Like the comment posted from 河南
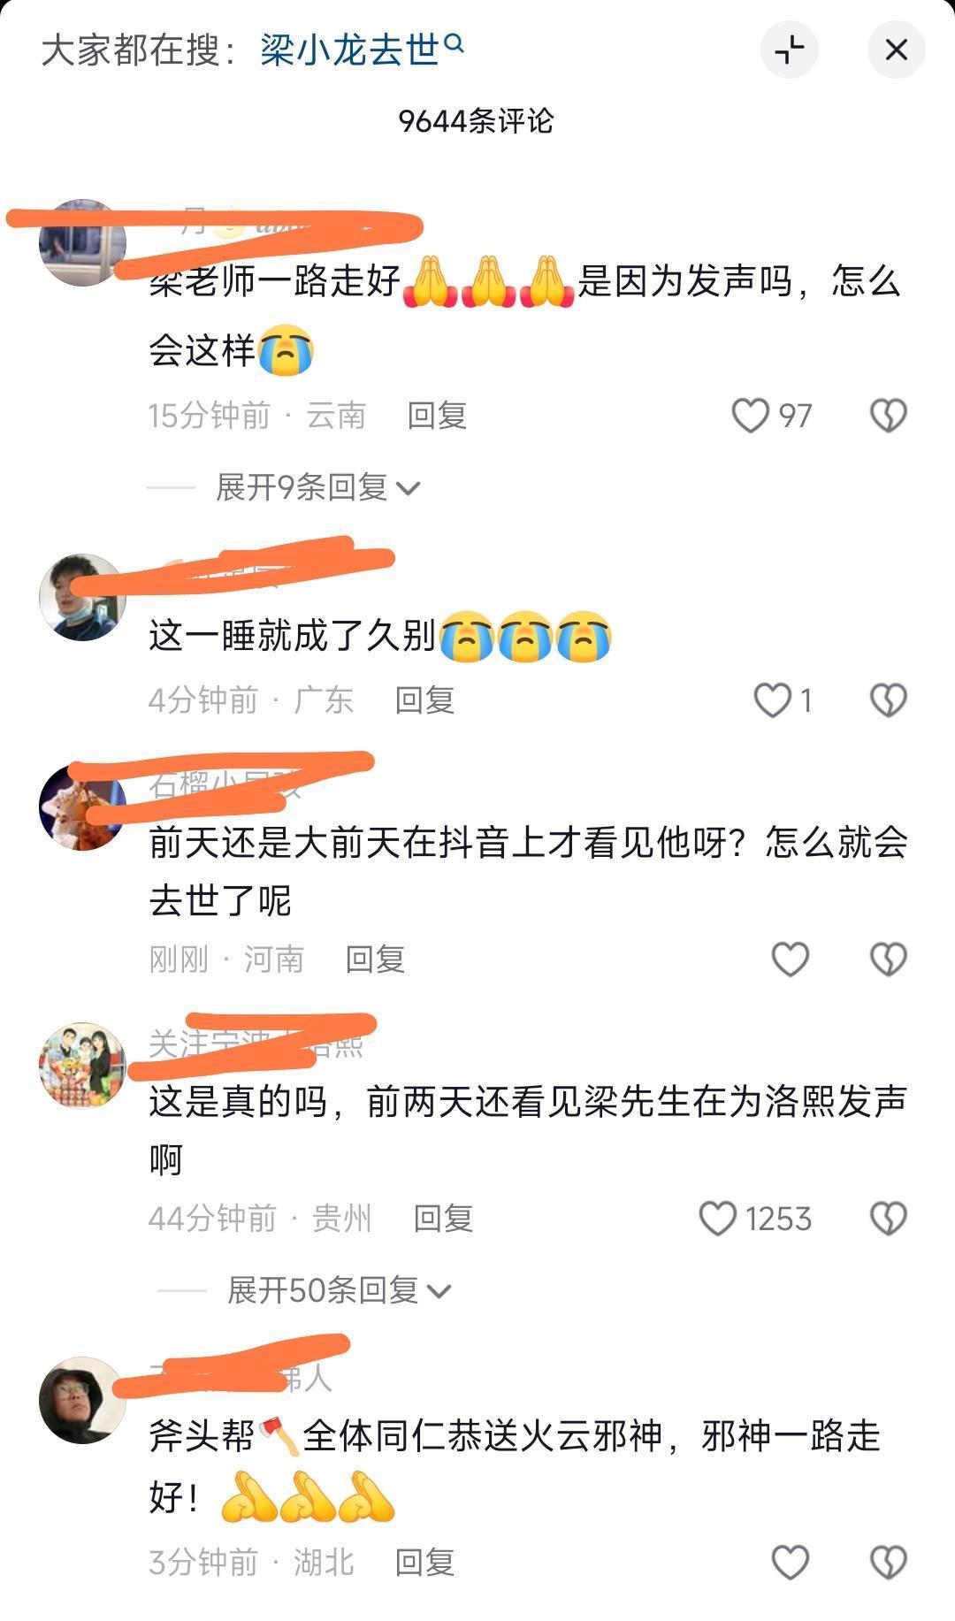Viewport: 955px width, 1621px height. tap(791, 959)
